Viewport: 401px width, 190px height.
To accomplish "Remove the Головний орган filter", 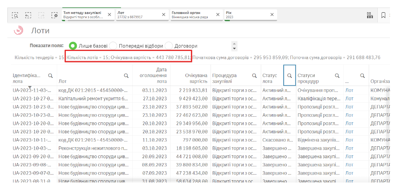I will pyautogui.click(x=218, y=15).
